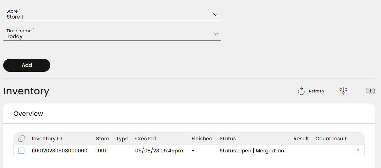381x168 pixels.
Task: Click the Finished column header
Action: 202,139
